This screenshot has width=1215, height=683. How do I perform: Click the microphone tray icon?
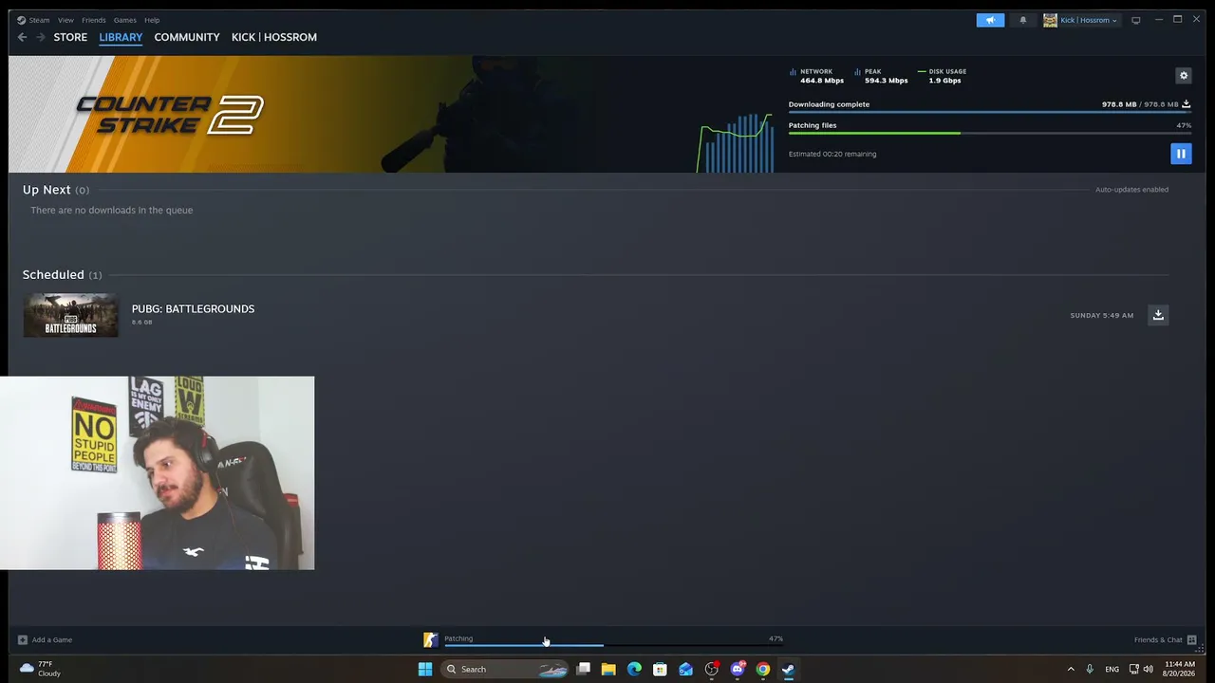tap(1090, 669)
